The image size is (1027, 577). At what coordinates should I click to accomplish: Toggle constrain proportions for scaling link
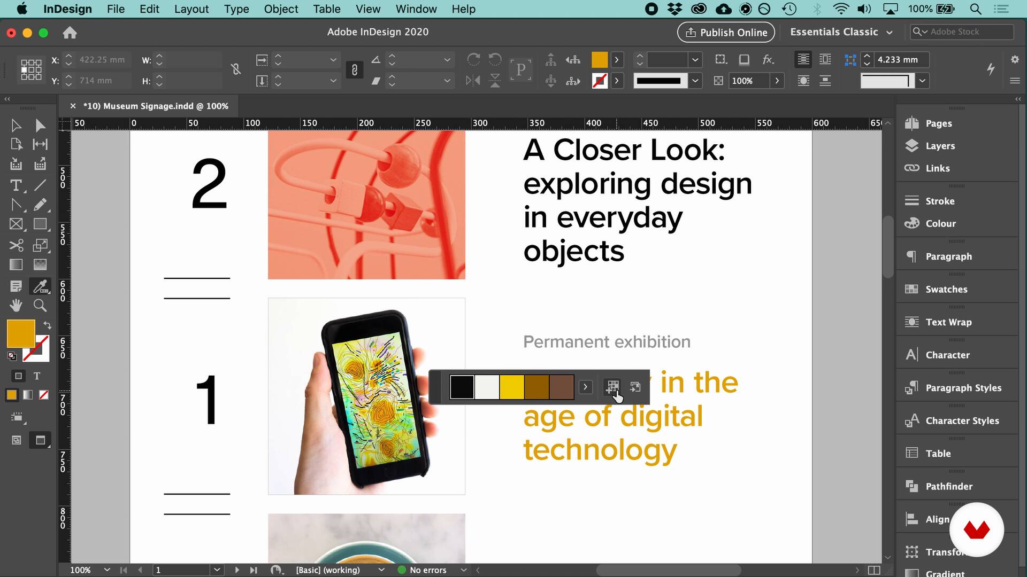354,70
